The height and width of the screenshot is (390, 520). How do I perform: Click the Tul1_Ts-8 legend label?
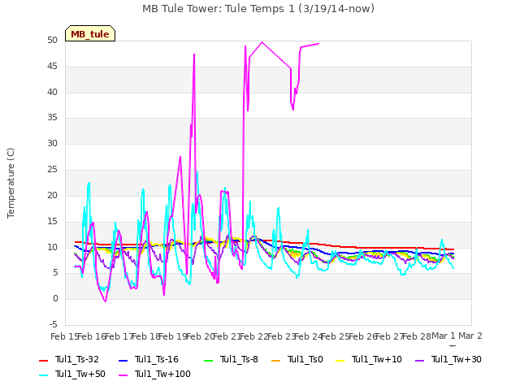[x=239, y=359]
